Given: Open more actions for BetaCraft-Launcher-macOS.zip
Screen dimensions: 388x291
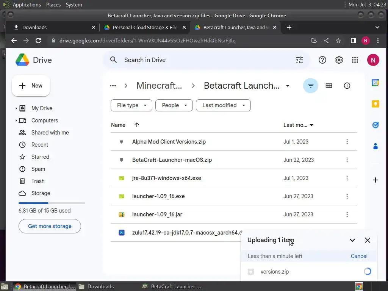Looking at the screenshot, I should 347,160.
